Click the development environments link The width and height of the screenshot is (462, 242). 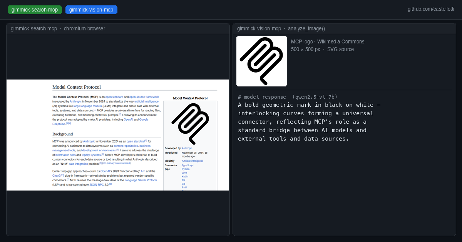coord(99,150)
